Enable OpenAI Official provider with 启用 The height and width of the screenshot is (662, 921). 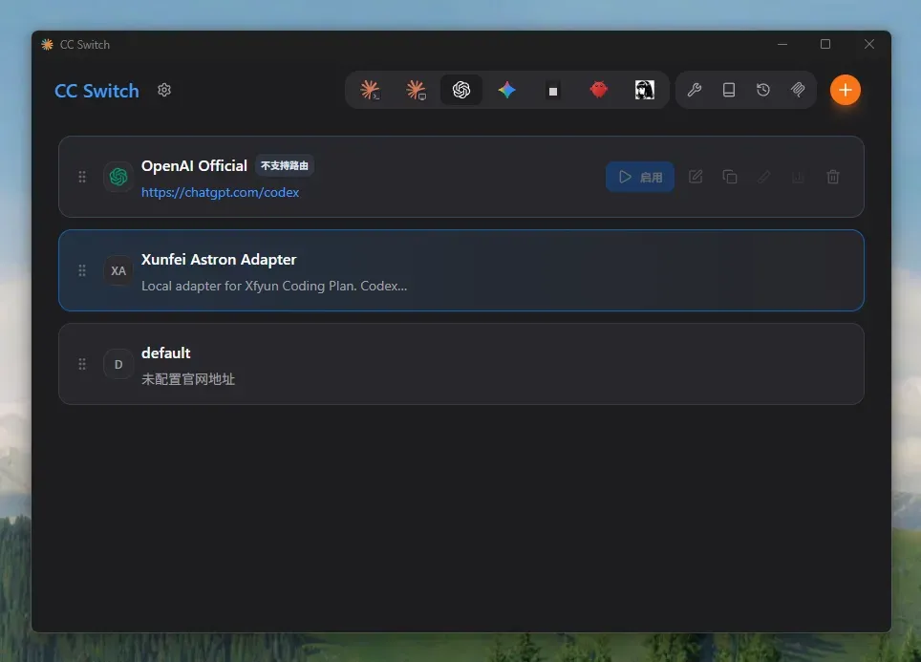(x=640, y=177)
